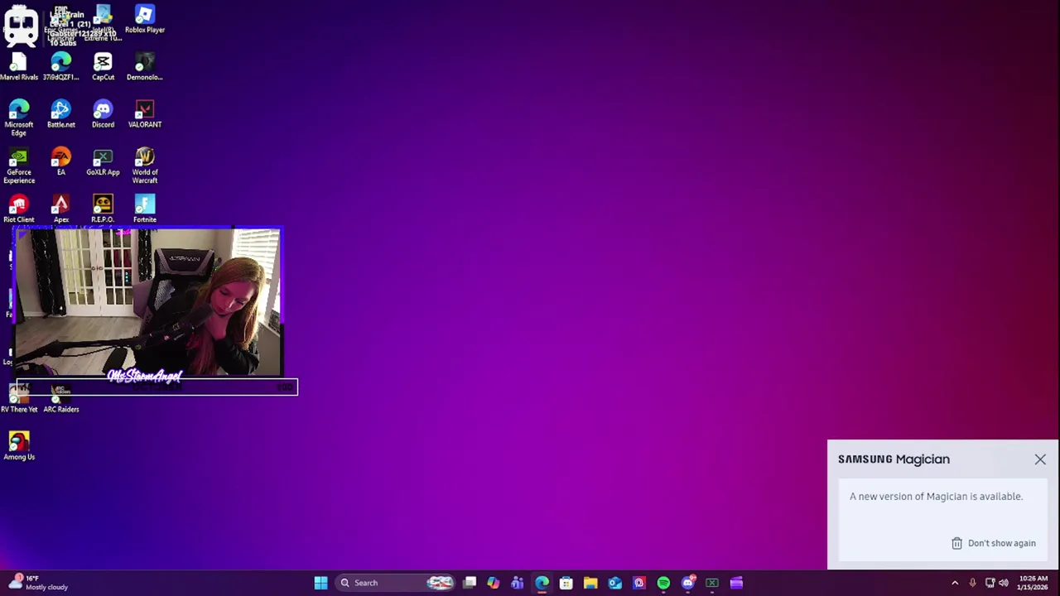The width and height of the screenshot is (1060, 596).
Task: Open GeForce Experience desktop shortcut
Action: click(x=19, y=166)
